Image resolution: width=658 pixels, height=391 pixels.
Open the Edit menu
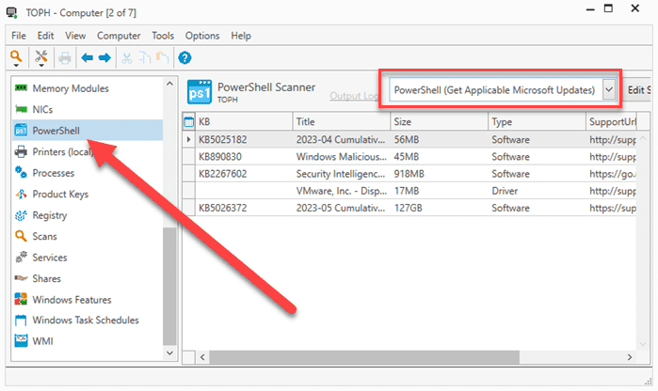[45, 36]
